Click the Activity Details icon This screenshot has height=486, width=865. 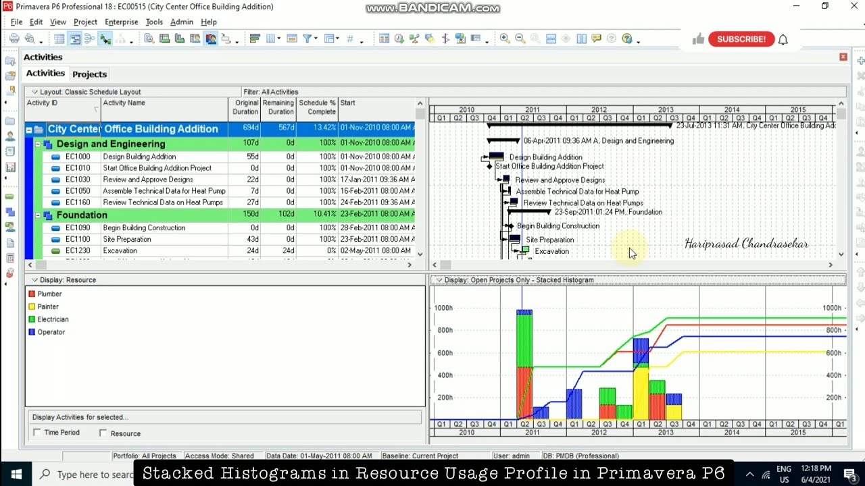pyautogui.click(x=149, y=38)
